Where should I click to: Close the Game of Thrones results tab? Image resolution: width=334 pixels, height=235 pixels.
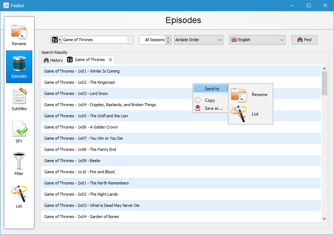pos(110,60)
